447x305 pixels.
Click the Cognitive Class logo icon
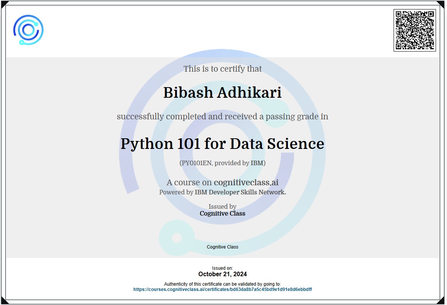pyautogui.click(x=28, y=30)
